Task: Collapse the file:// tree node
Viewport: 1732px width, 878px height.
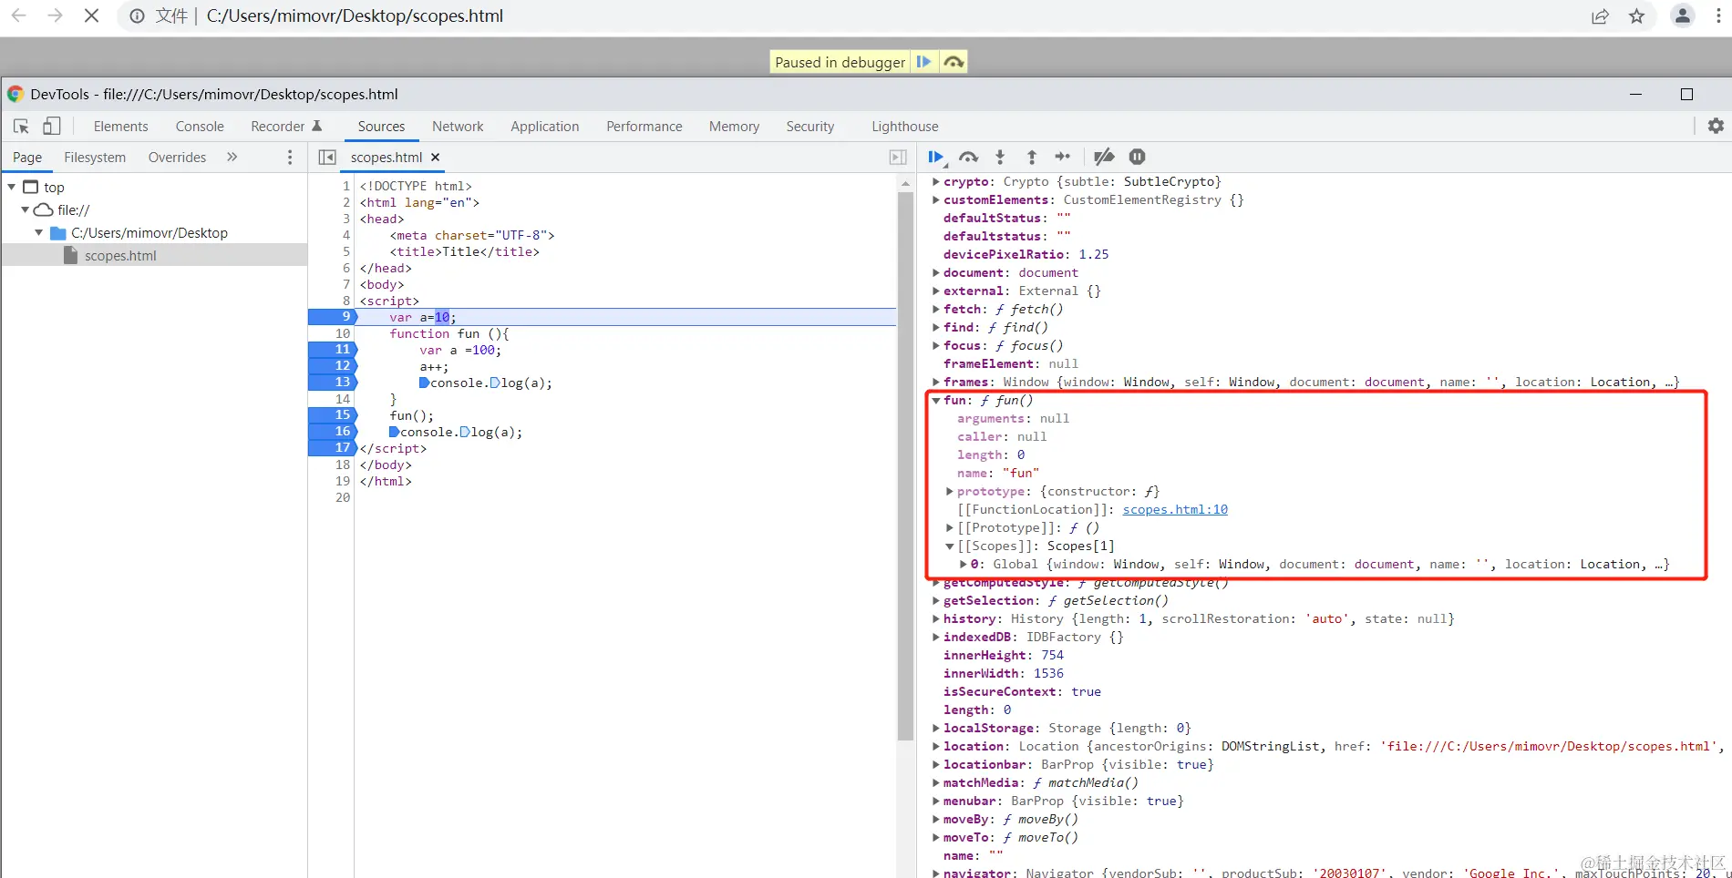Action: pyautogui.click(x=26, y=210)
